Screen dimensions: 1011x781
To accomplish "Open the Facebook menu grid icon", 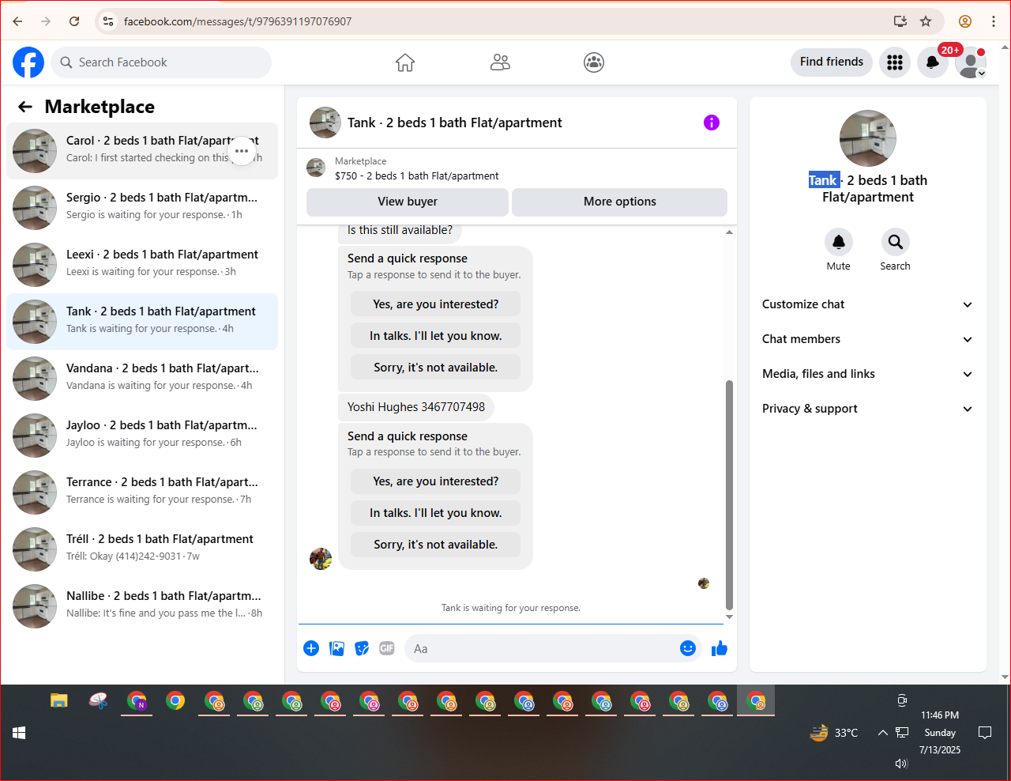I will [x=894, y=62].
